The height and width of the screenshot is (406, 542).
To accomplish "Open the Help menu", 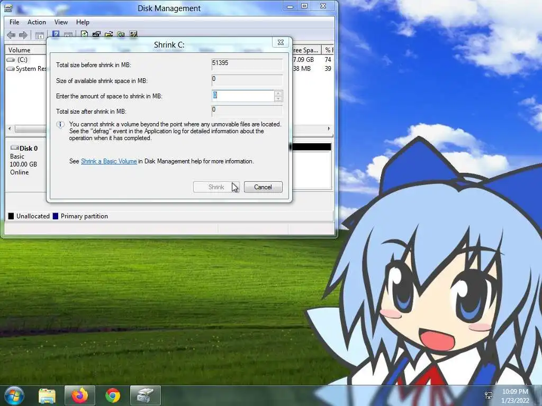I will click(x=83, y=22).
